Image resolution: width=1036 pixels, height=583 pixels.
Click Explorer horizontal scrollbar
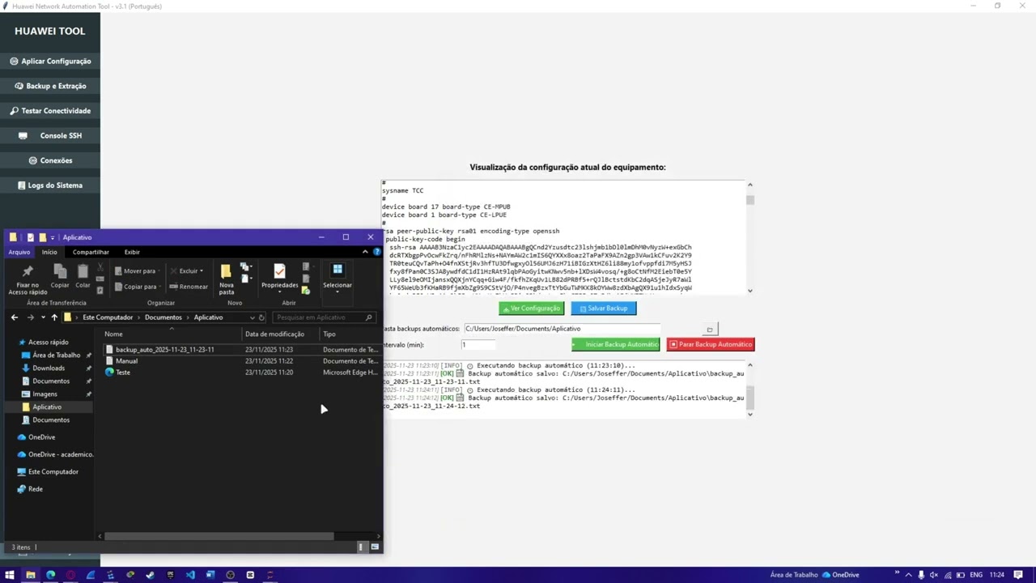pyautogui.click(x=219, y=536)
